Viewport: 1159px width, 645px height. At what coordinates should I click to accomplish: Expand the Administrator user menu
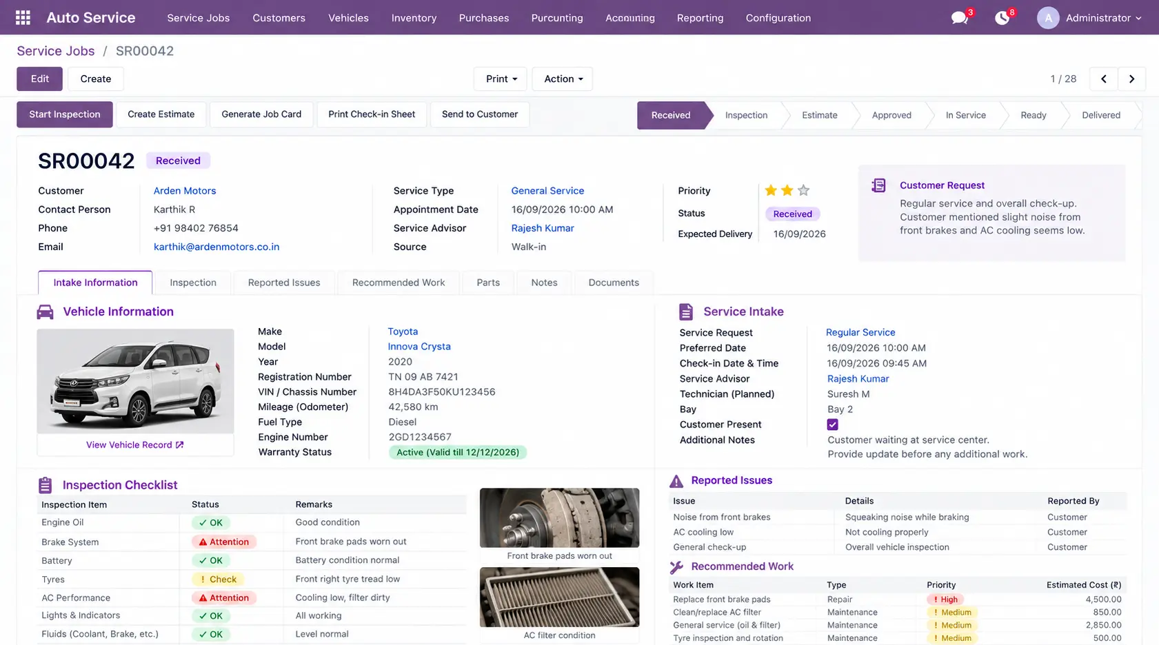pos(1103,18)
